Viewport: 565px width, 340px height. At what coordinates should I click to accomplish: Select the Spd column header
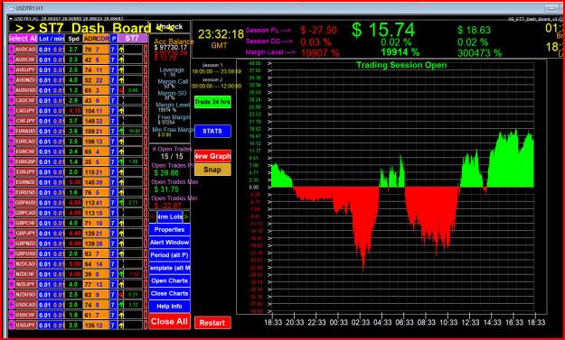tap(73, 39)
